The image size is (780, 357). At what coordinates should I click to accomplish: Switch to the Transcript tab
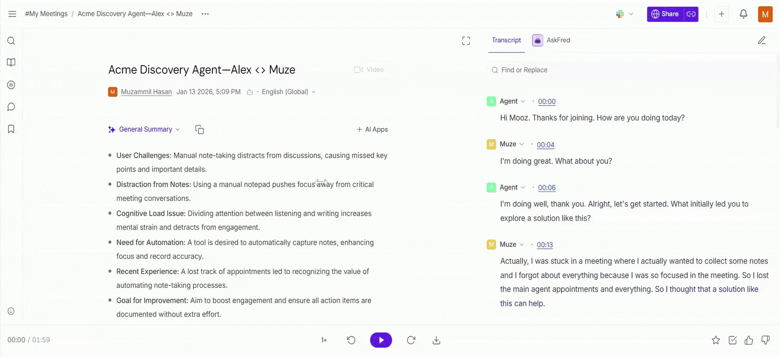click(506, 40)
